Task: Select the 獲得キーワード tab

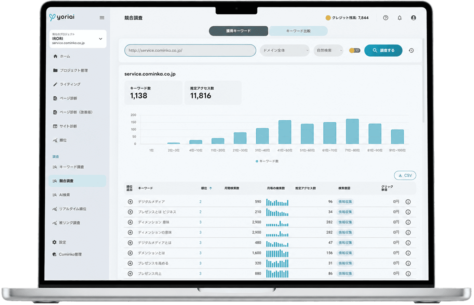Action: click(x=238, y=31)
